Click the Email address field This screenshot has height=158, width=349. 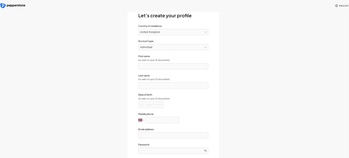[173, 135]
